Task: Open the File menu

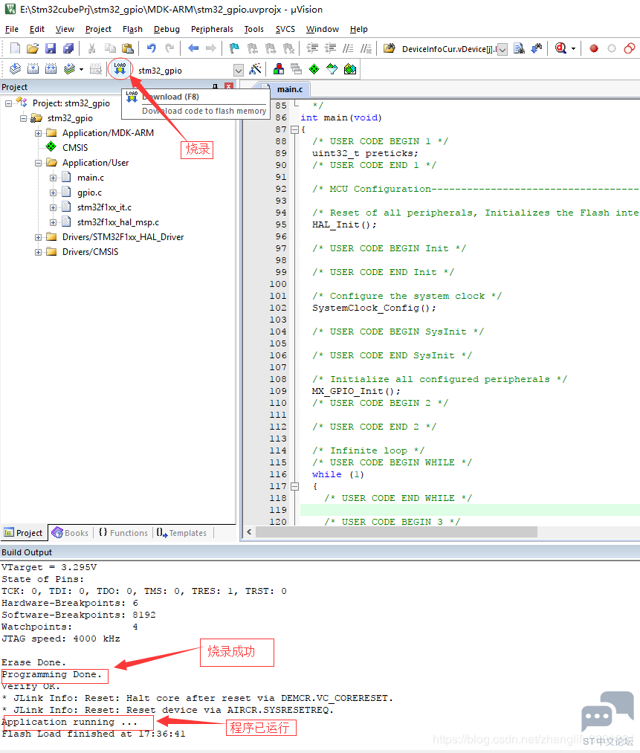Action: coord(12,29)
